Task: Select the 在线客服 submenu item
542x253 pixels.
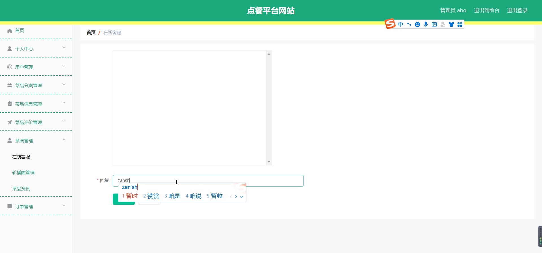Action: point(21,157)
